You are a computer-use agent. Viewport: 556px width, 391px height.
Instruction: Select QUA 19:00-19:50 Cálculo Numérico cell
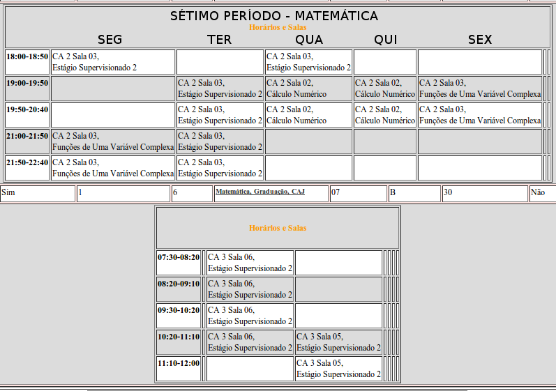coord(309,89)
